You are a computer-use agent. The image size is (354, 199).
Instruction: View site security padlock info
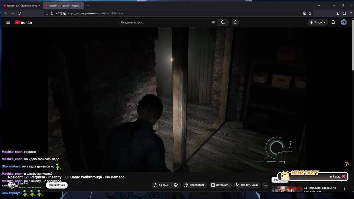[52, 13]
